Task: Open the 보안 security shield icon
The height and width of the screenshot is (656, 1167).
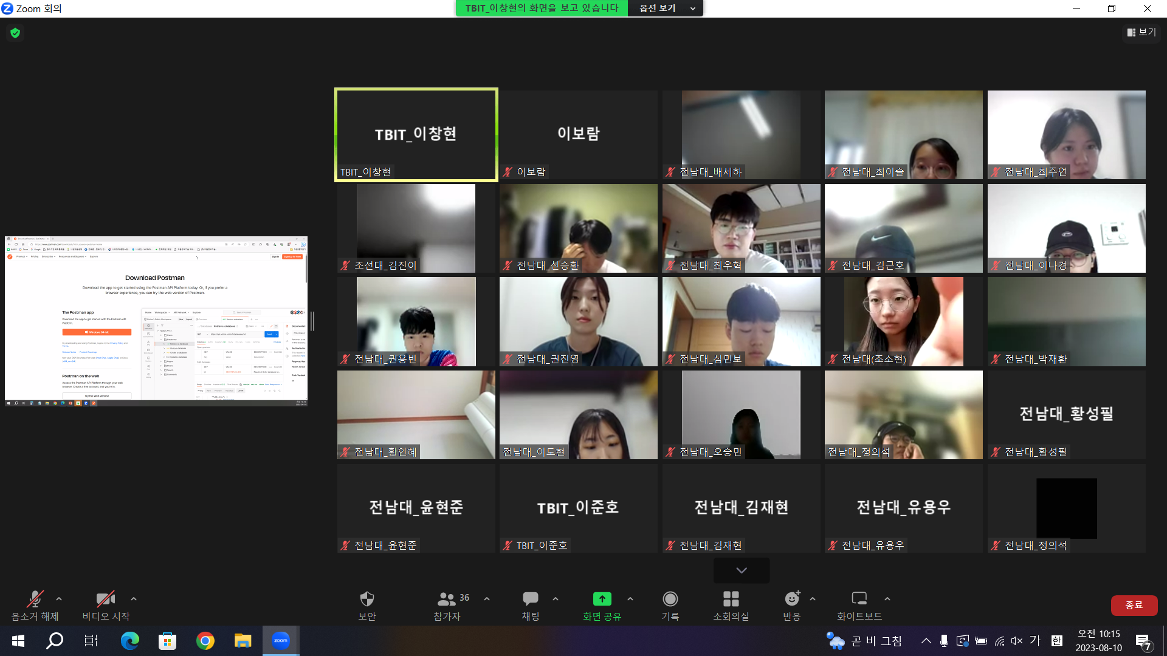Action: (367, 600)
